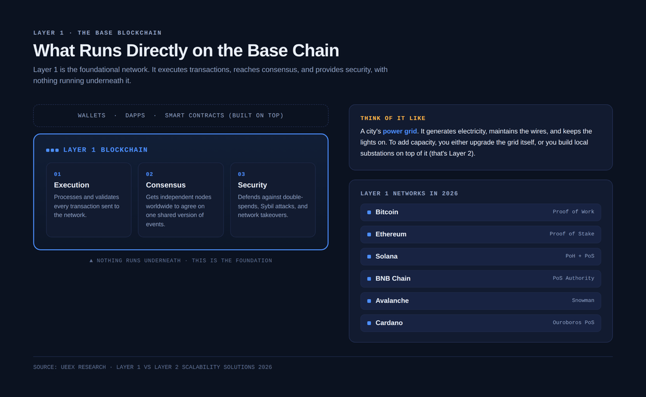This screenshot has width=646, height=397.
Task: Click the blue bullet next to Ethereum
Action: [369, 235]
